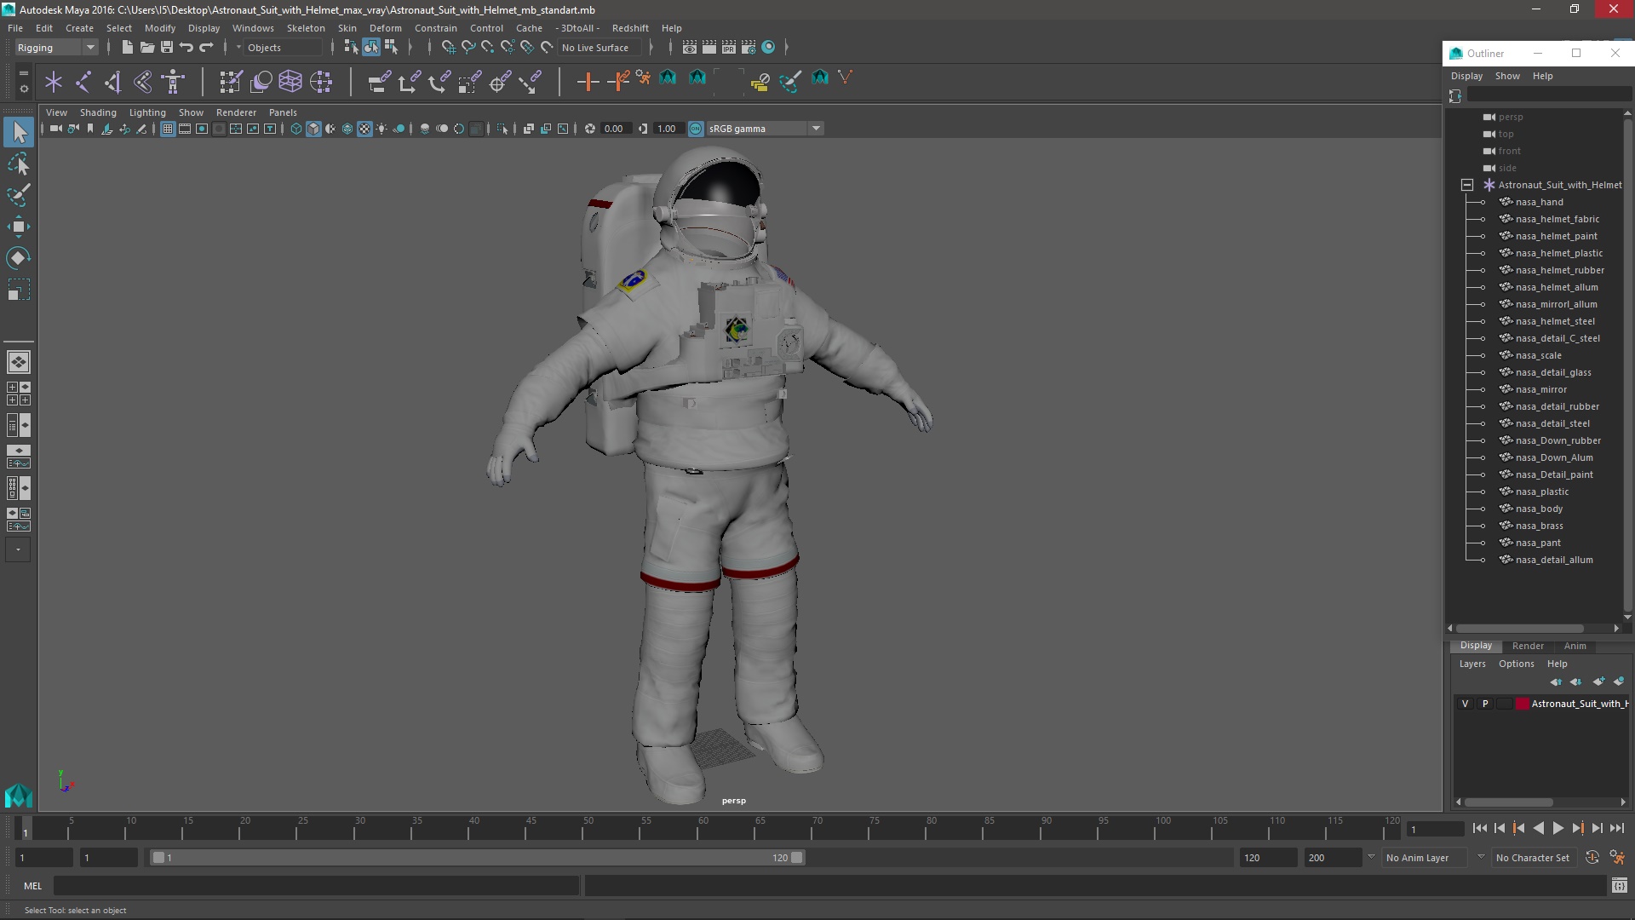Open the Outliner Show menu
1635x920 pixels.
pyautogui.click(x=1507, y=76)
